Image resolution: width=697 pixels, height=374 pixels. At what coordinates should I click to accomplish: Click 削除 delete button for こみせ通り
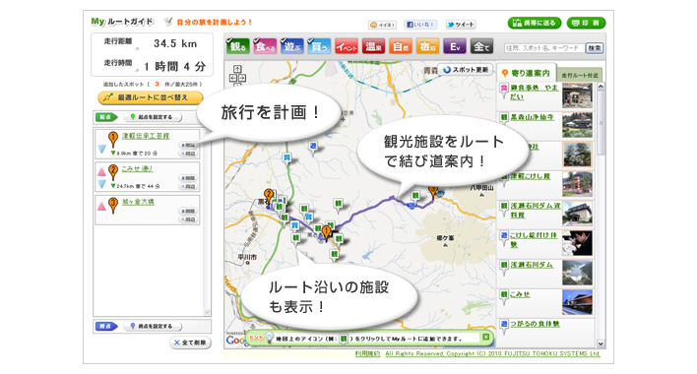coord(188,178)
